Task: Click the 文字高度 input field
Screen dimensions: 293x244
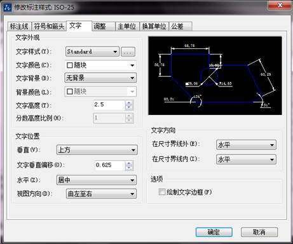Action: pyautogui.click(x=109, y=105)
